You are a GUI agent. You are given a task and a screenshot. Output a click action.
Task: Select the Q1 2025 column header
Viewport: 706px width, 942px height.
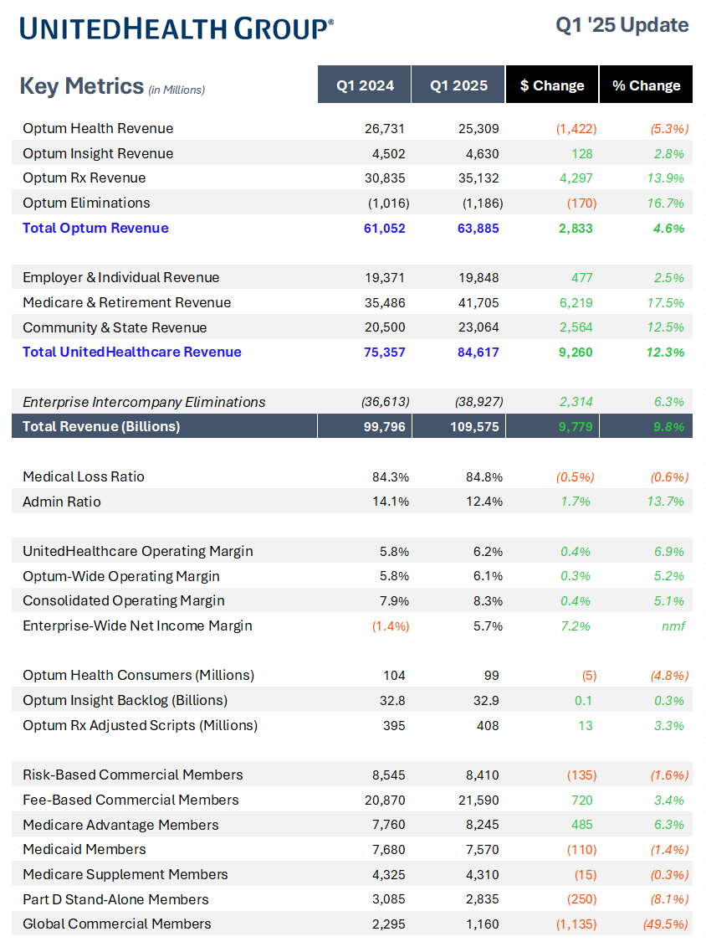coord(458,85)
